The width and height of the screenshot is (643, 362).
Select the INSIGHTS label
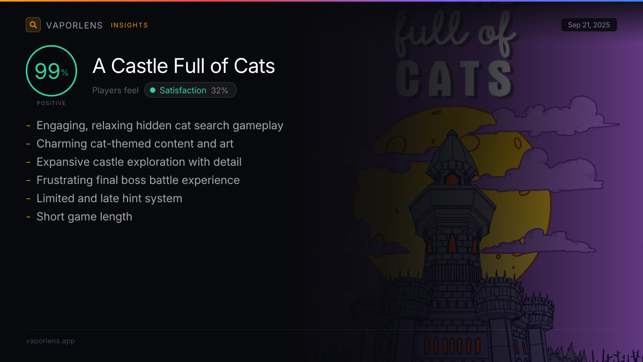click(x=129, y=25)
